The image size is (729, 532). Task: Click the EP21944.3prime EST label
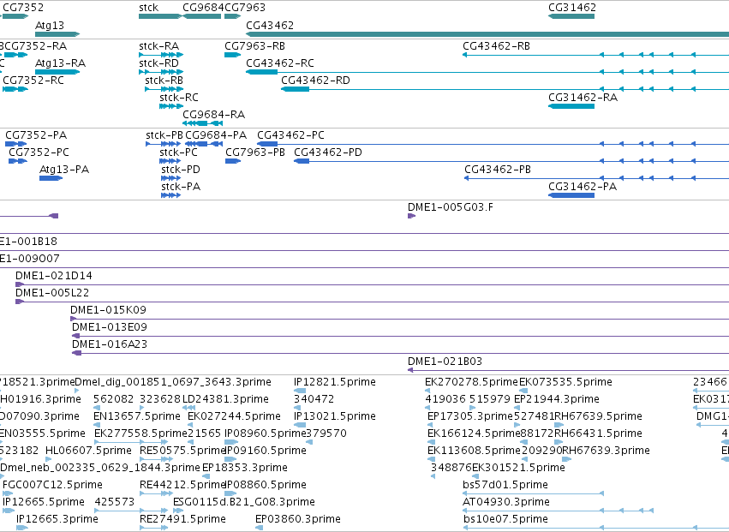(x=557, y=399)
